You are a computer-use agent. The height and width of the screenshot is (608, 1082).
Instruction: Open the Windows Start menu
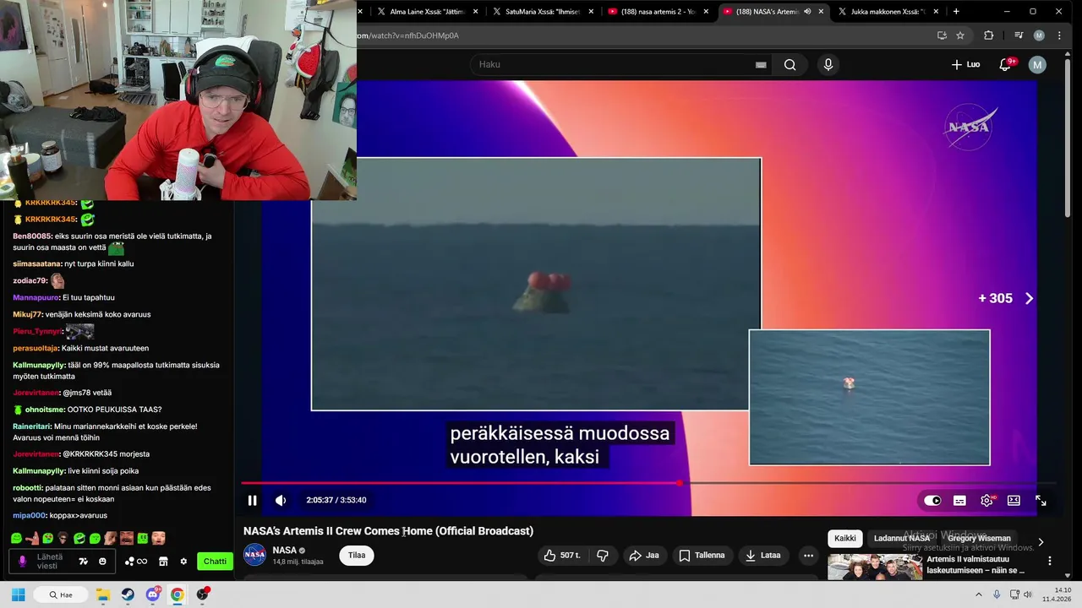pos(18,594)
